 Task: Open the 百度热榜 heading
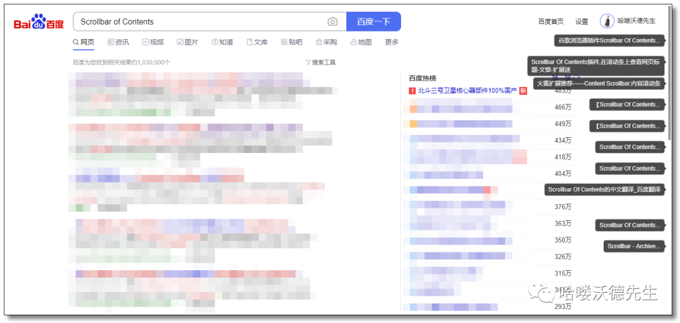coord(422,78)
